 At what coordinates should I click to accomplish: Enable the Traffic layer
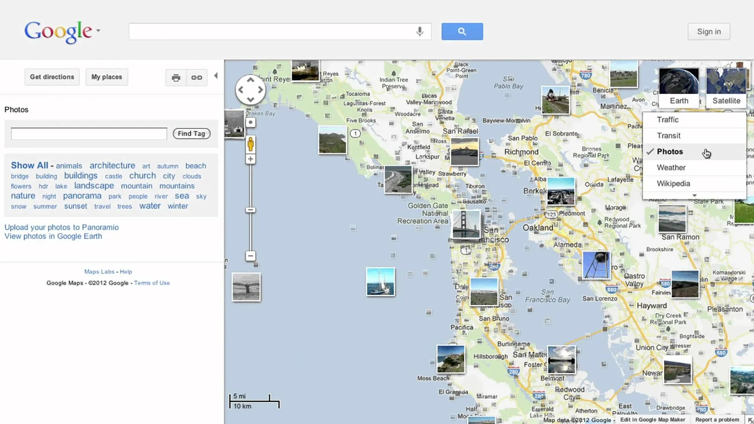[668, 120]
